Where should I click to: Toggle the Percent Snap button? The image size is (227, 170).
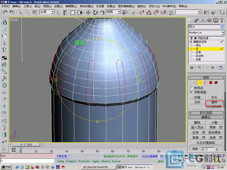pos(156,13)
